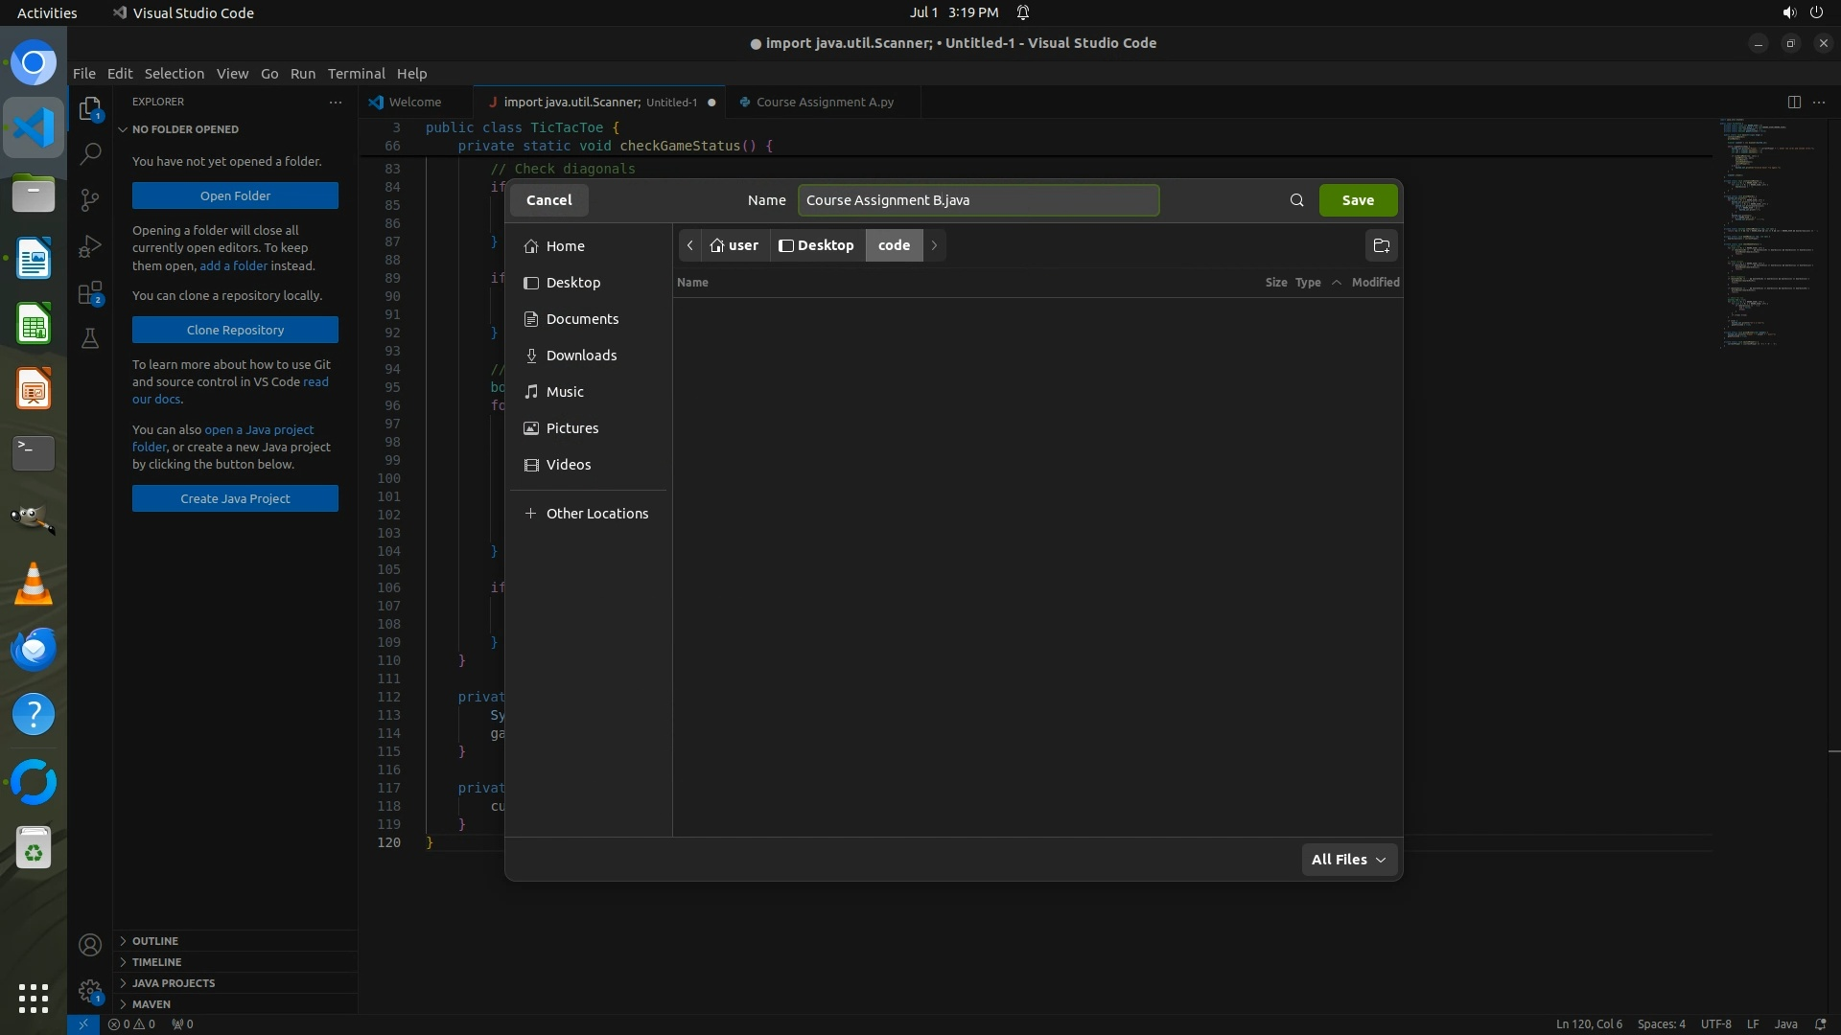Open Extensions view icon

click(x=90, y=293)
